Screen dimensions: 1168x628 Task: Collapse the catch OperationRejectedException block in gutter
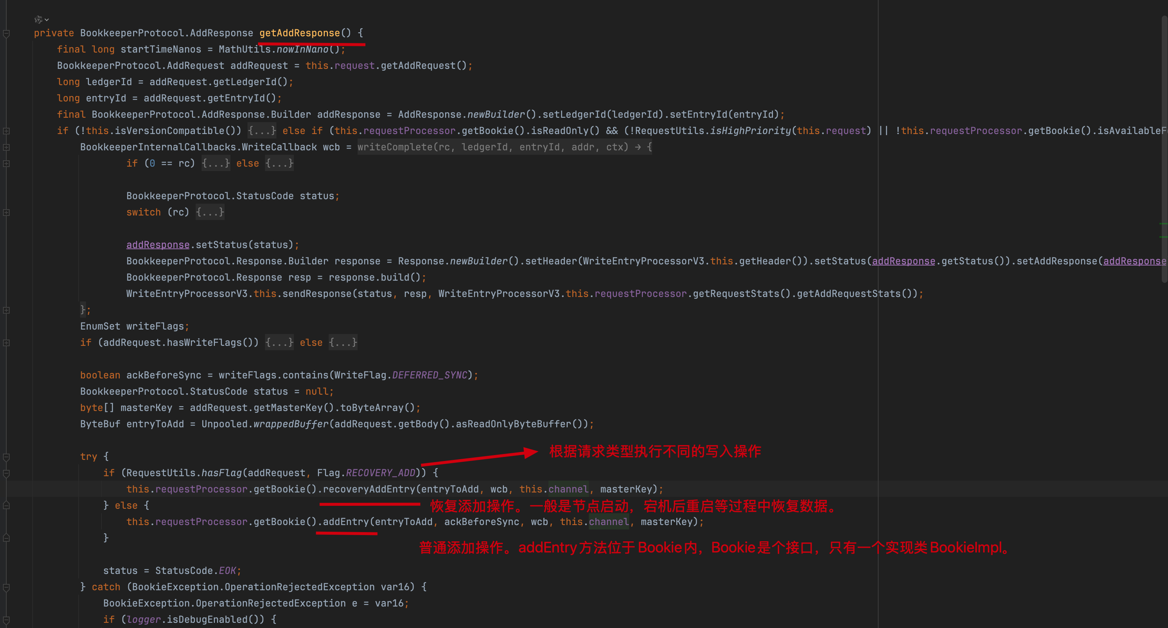click(x=6, y=587)
